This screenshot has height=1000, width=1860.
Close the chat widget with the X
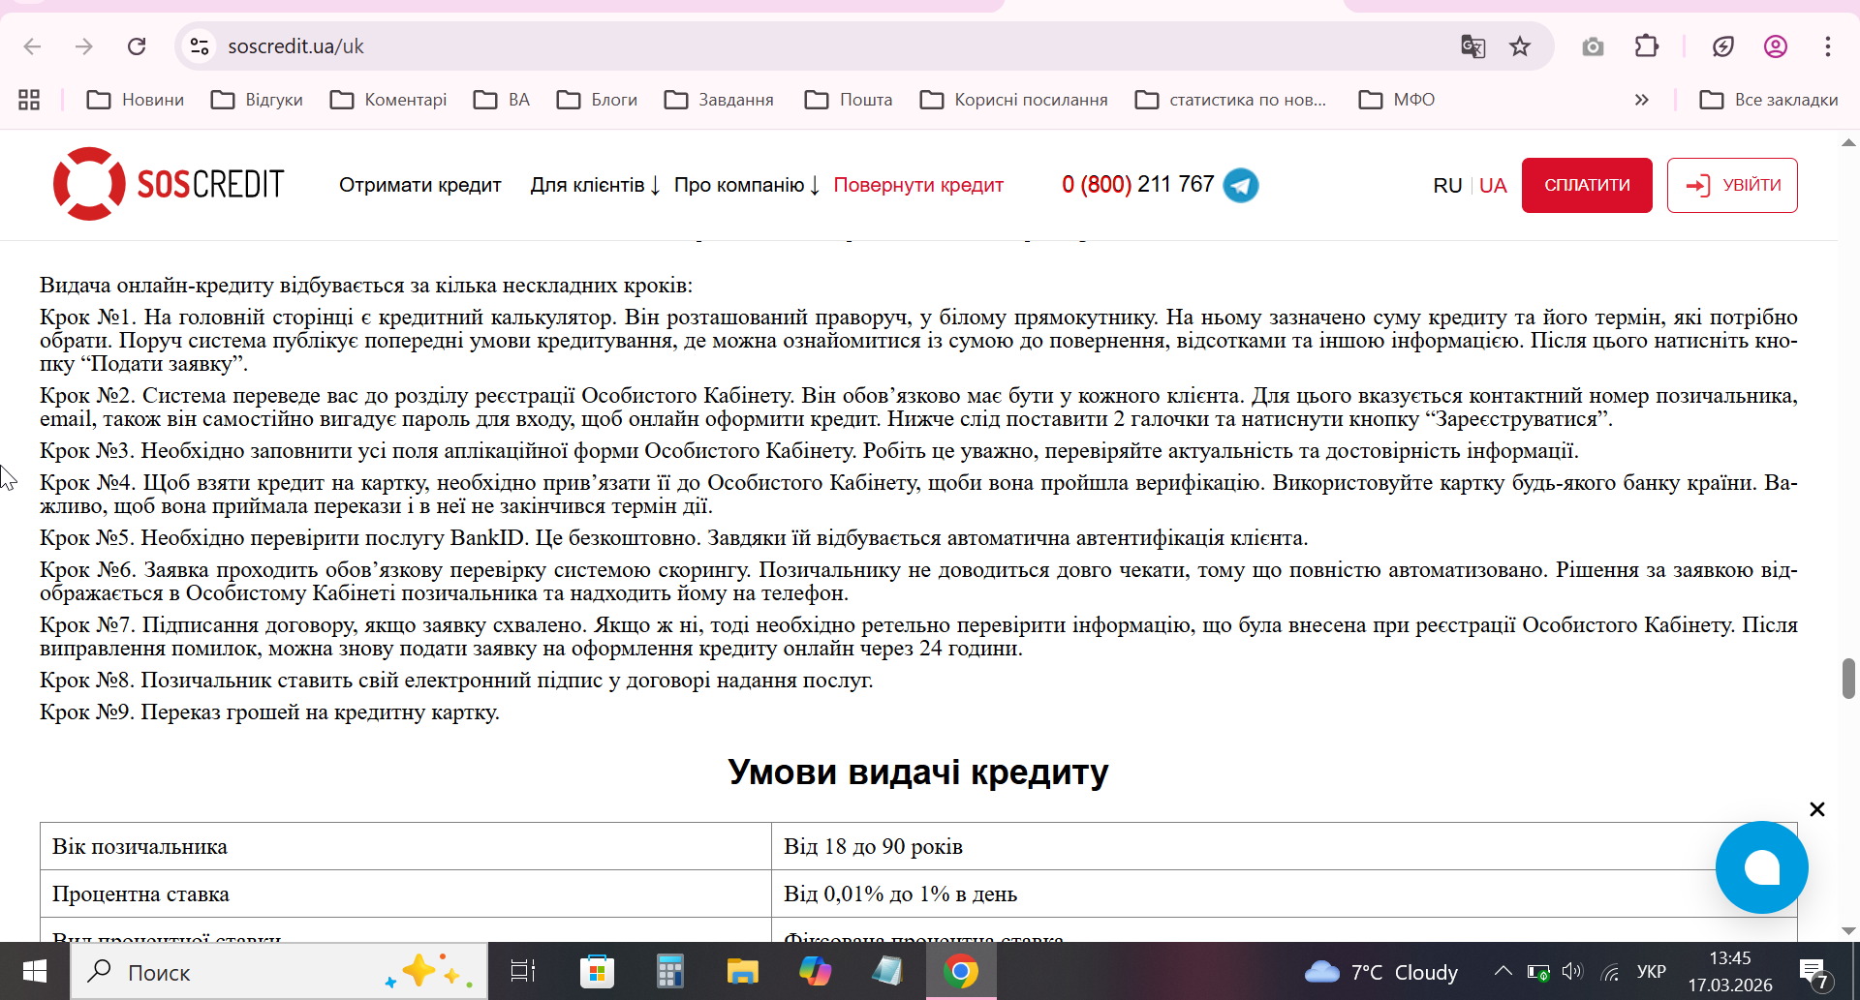point(1817,809)
